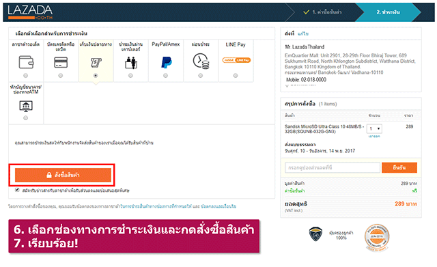The image size is (437, 267).
Task: Open the terms and conditions link
Action: (218, 206)
